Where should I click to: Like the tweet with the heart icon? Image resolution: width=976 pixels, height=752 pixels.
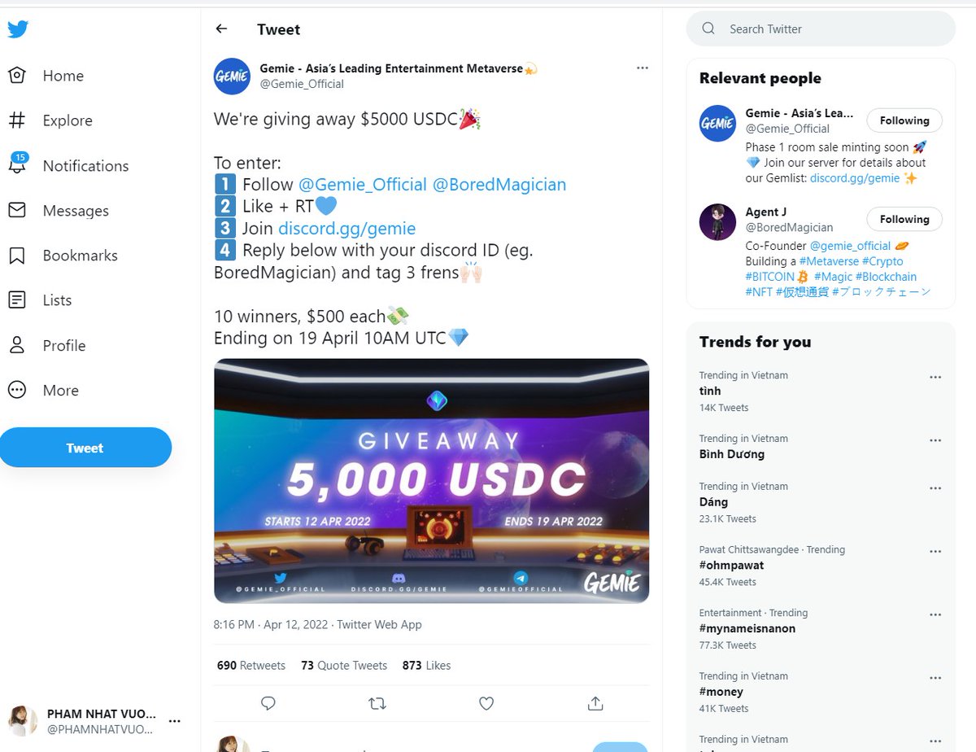(x=486, y=703)
